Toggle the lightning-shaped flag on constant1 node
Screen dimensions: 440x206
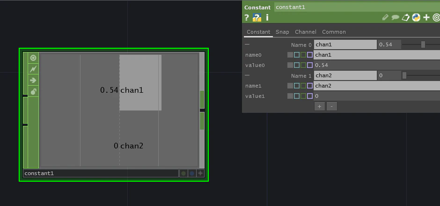point(33,69)
